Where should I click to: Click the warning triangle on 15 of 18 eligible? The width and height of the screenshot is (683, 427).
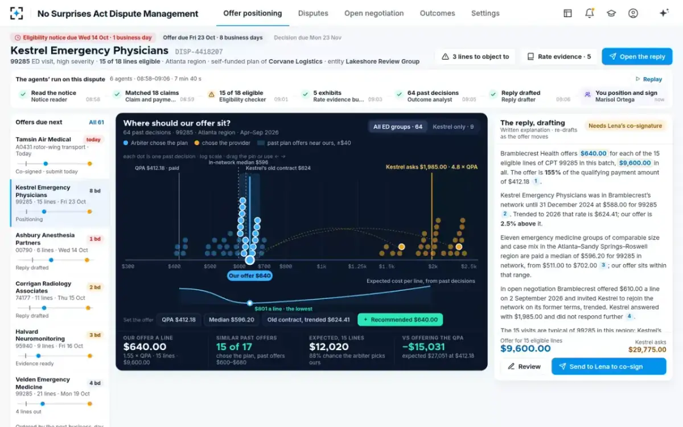tap(211, 96)
